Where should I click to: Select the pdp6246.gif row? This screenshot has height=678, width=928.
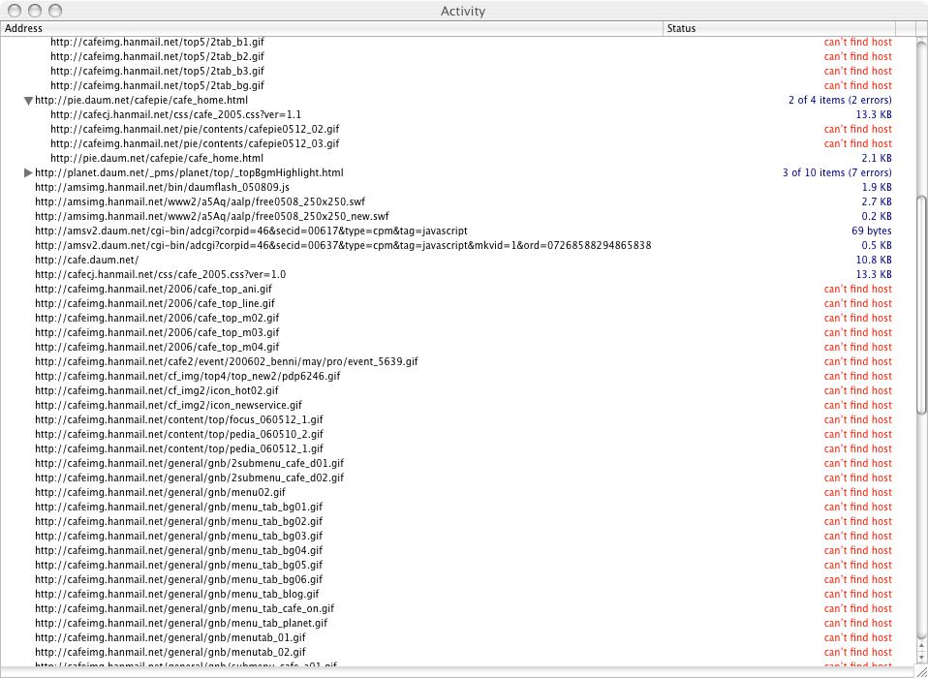tap(458, 376)
